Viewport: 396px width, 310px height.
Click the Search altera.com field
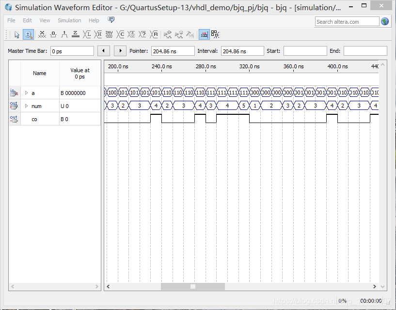tap(347, 22)
